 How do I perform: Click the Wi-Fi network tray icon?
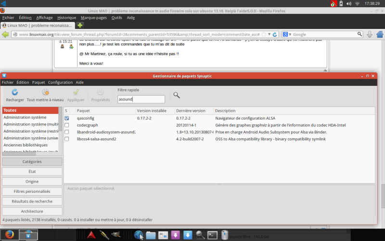pyautogui.click(x=357, y=3)
